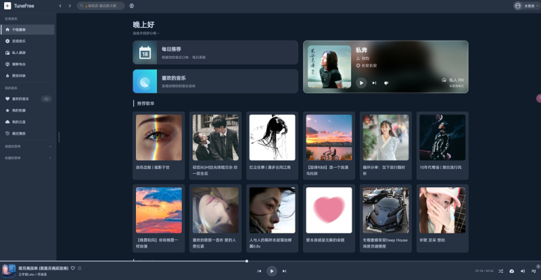Open the sunset bicycle R&B playlist
Viewport: 541px width, 280px height.
click(x=329, y=137)
